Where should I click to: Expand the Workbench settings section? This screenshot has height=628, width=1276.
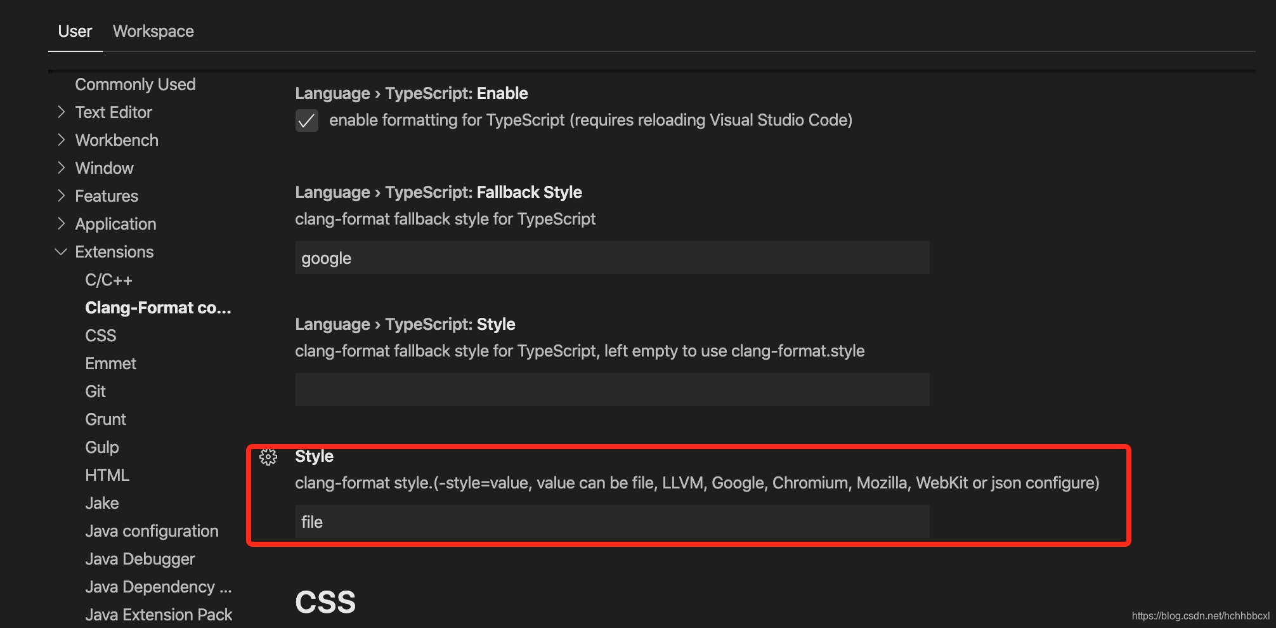pyautogui.click(x=117, y=140)
